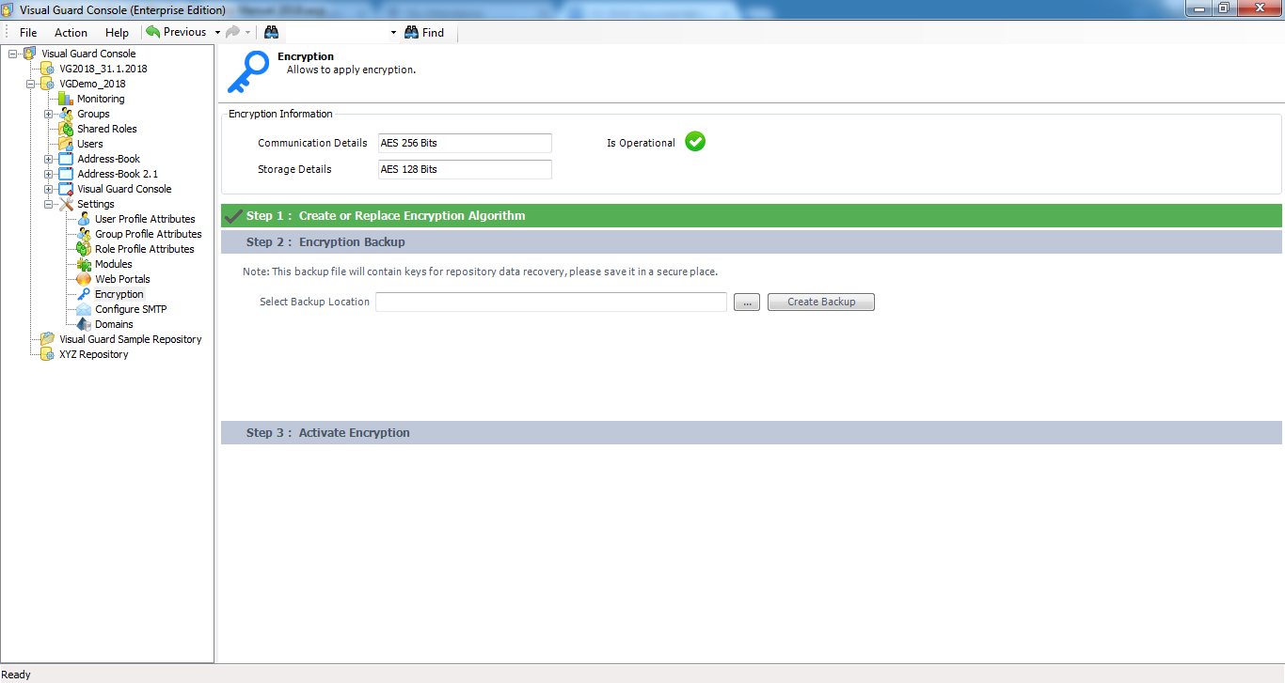
Task: Open the Action menu
Action: [71, 31]
